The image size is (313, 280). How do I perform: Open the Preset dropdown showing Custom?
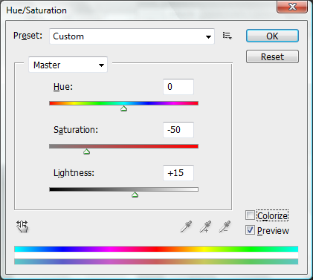tap(132, 36)
